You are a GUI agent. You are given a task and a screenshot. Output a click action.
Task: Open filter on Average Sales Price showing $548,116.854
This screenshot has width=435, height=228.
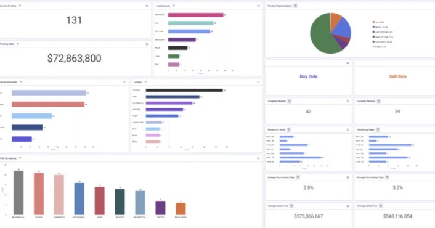381,206
